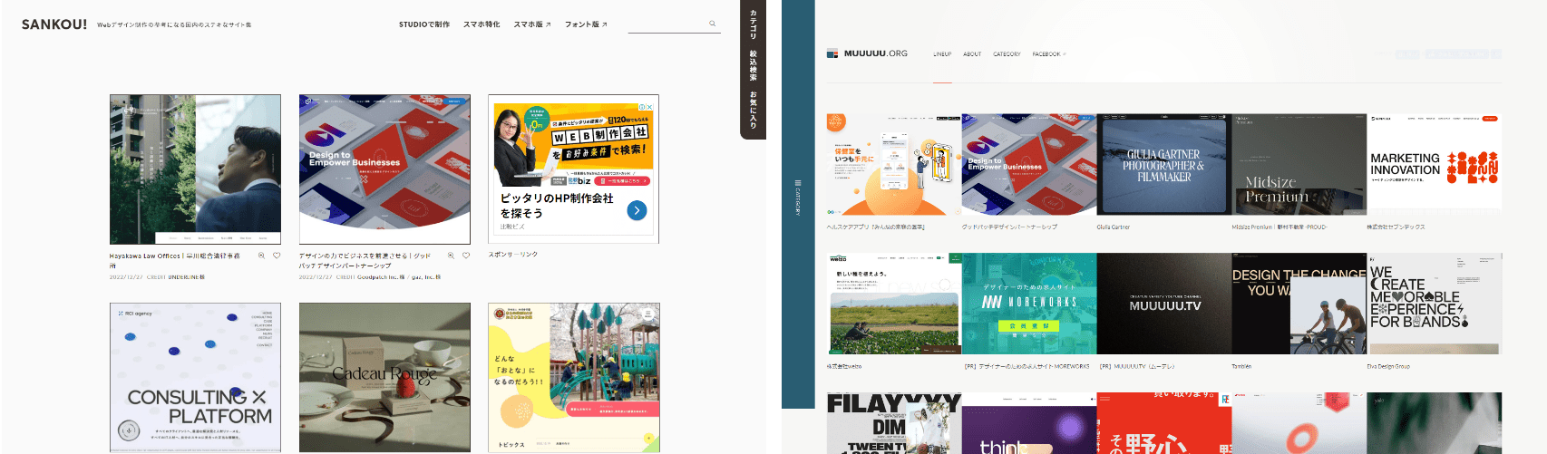Open the playground kids site thumbnail
Viewport: 1547px width, 454px height.
click(574, 378)
